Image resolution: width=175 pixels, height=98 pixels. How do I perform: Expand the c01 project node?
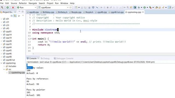coord(1,19)
